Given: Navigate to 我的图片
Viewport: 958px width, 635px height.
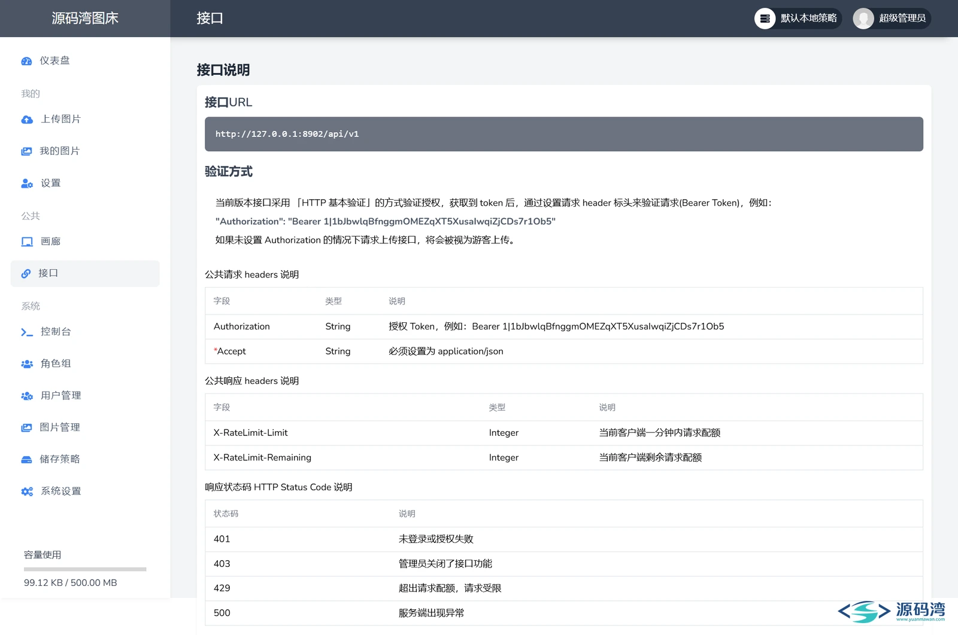Looking at the screenshot, I should pos(85,151).
